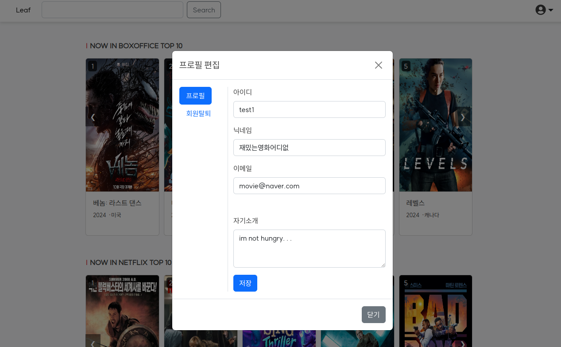Click the 베놈: 라스트 댄스 title text
This screenshot has height=347, width=561.
(117, 203)
